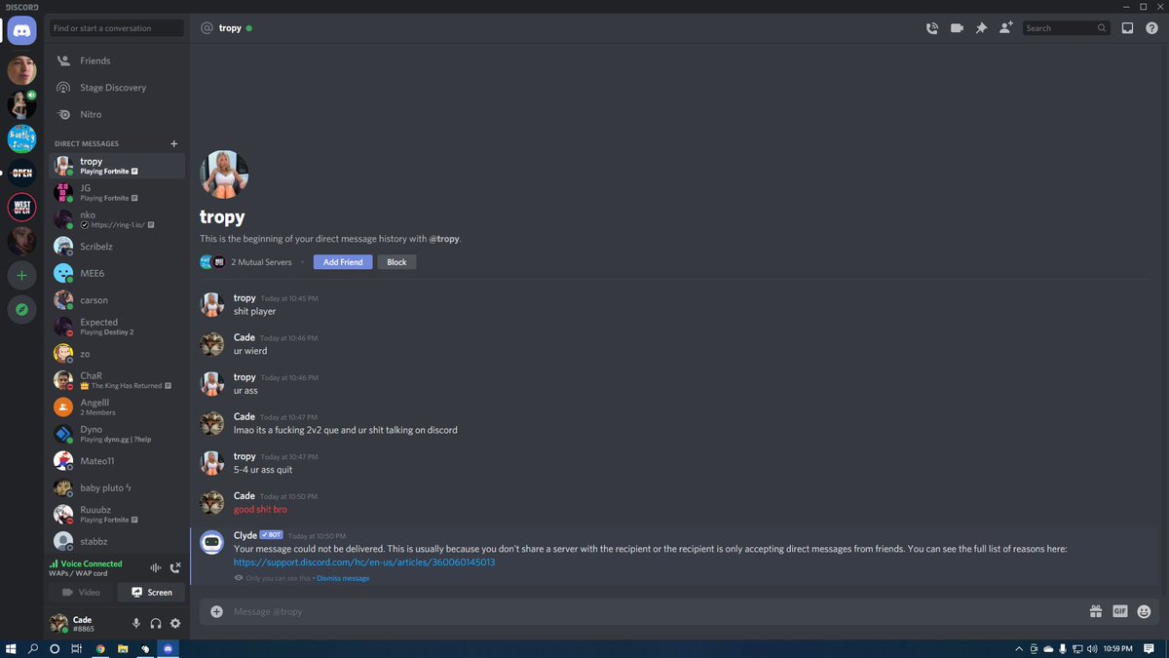Send a Nitro gift

click(x=1096, y=611)
